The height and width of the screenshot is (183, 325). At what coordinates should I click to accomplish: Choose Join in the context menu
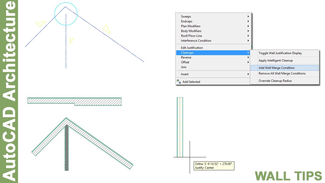point(213,67)
